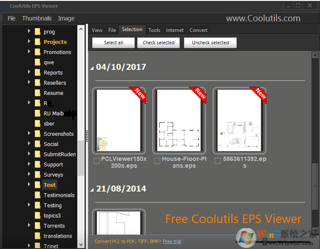This screenshot has height=249, width=320.
Task: Click the Screenshots folder icon
Action: [x=37, y=134]
